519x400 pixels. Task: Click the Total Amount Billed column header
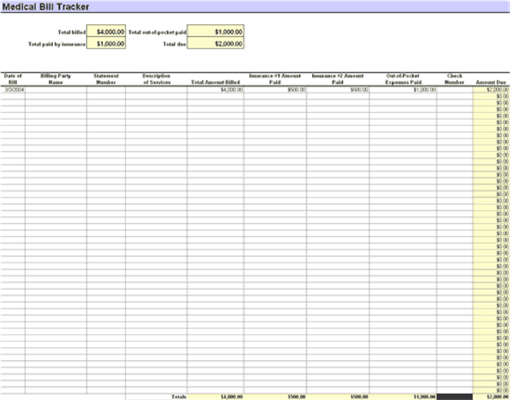(215, 82)
